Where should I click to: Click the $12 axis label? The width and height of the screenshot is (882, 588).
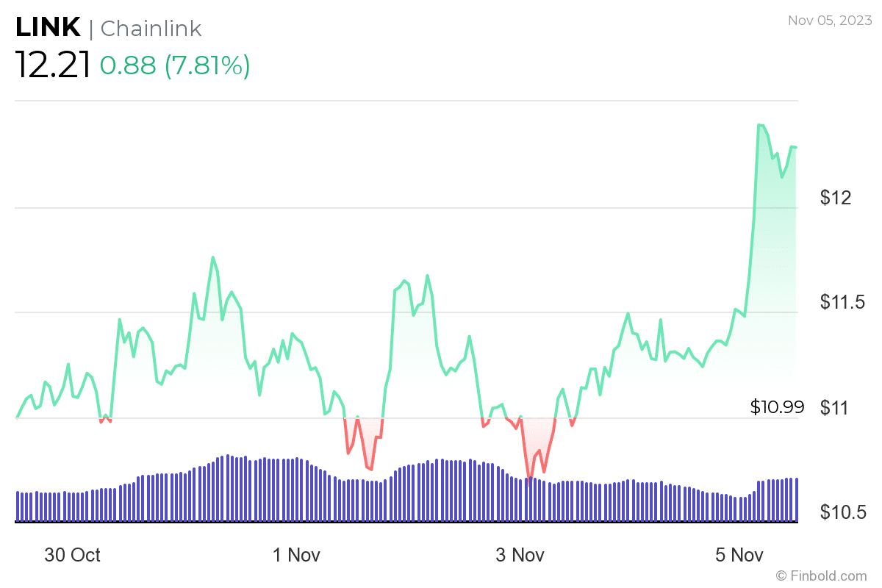click(835, 198)
